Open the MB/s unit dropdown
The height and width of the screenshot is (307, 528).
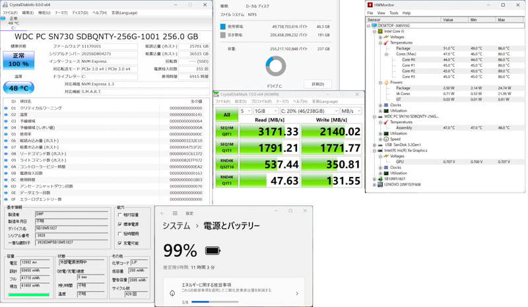351,111
